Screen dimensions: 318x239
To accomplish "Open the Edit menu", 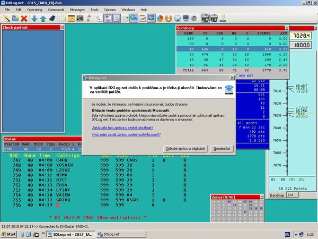I will coord(18,10).
